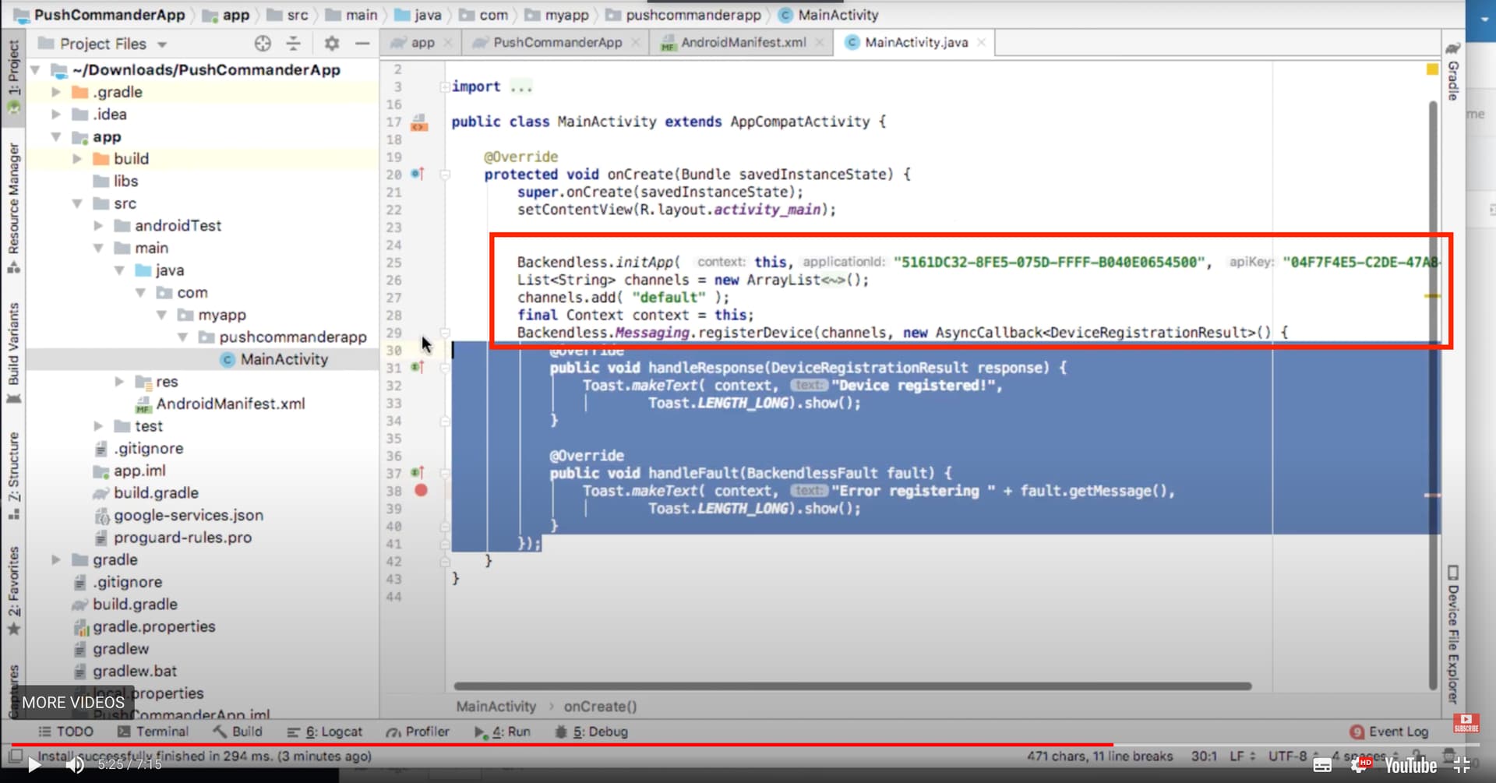Close the AndroidManifest.xml tab
1496x783 pixels.
[x=820, y=43]
